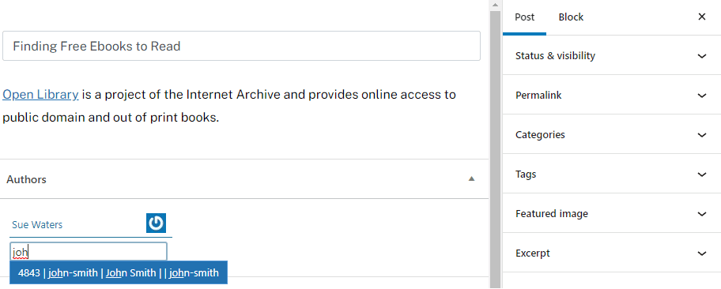Close the settings sidebar with X
This screenshot has width=721, height=289.
coord(702,17)
